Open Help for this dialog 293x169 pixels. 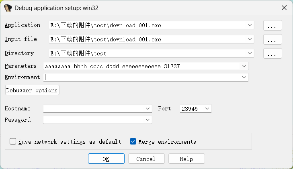point(186,159)
